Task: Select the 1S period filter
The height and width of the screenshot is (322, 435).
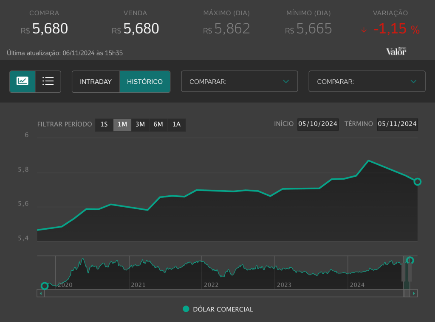Action: [x=104, y=125]
